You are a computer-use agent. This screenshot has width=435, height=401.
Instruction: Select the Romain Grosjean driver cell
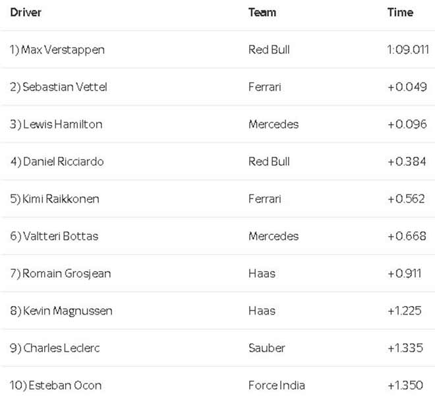click(x=60, y=273)
